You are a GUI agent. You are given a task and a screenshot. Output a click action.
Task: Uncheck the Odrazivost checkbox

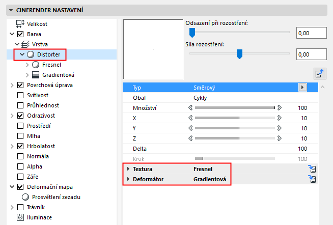coord(20,116)
